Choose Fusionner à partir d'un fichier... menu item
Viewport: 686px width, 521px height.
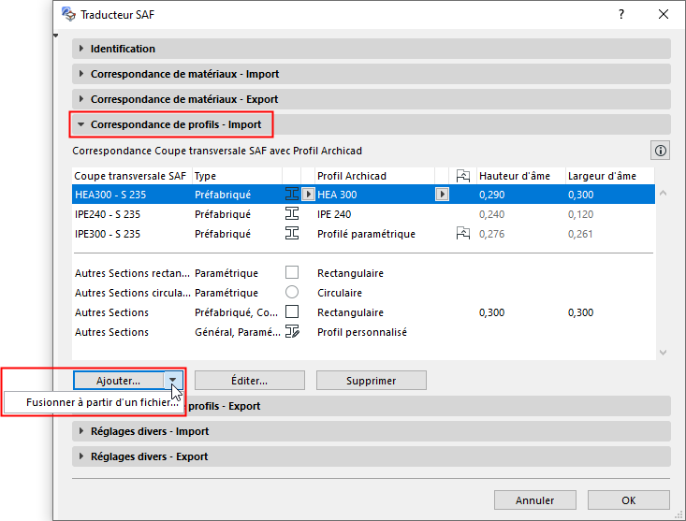coord(94,402)
